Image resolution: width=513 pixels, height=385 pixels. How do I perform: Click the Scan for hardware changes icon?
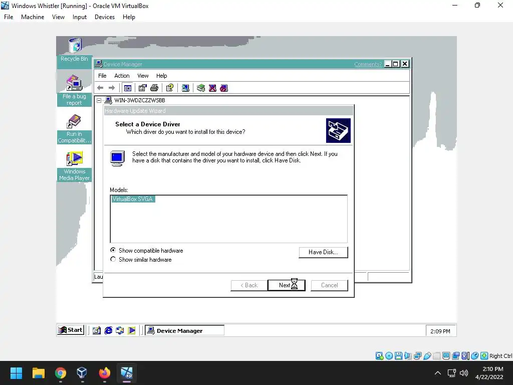(185, 88)
